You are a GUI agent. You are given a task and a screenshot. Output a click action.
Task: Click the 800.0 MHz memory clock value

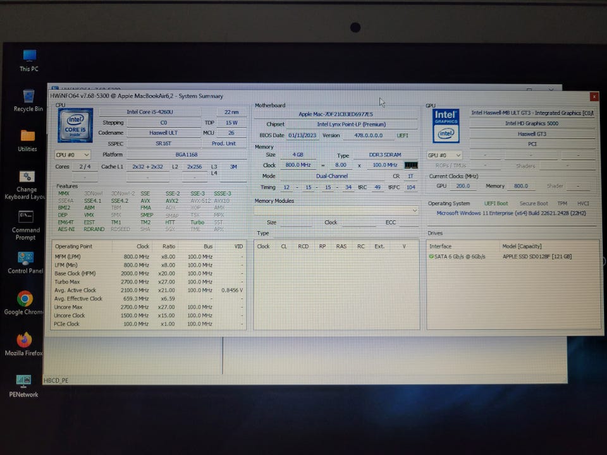coord(298,165)
